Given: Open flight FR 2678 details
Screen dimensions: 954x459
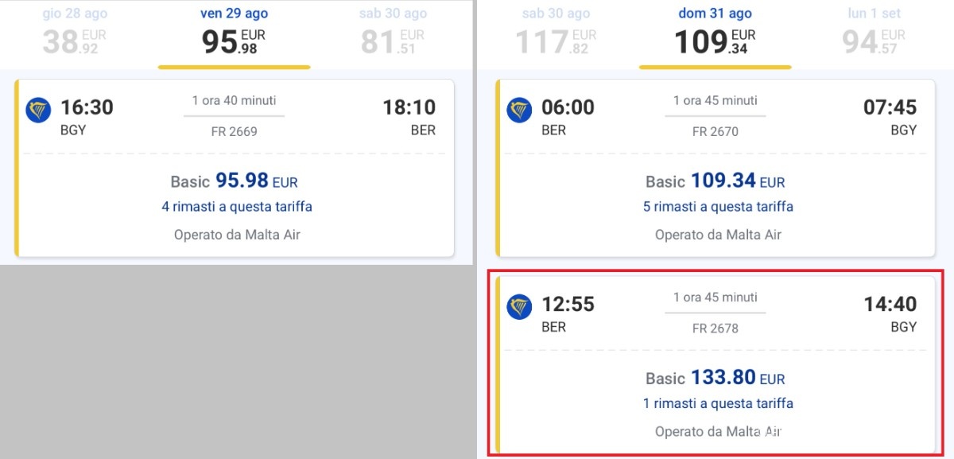Looking at the screenshot, I should click(715, 328).
